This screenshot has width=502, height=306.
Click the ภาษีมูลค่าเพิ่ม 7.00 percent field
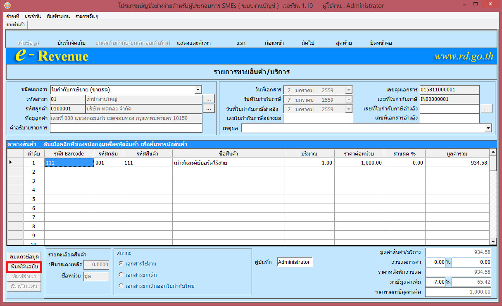click(x=435, y=282)
